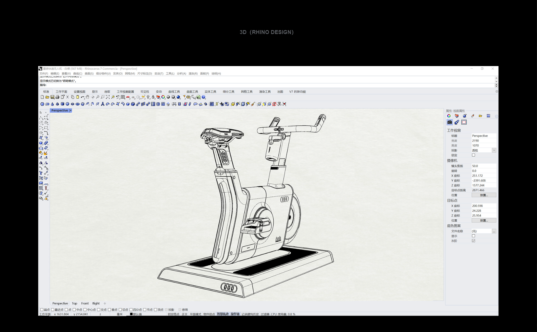The width and height of the screenshot is (537, 332).
Task: Open a file using the open folder icon
Action: click(47, 97)
